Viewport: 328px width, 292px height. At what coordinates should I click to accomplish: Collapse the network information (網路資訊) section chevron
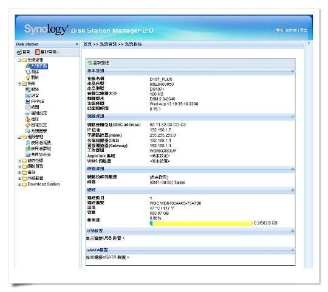[x=292, y=116]
